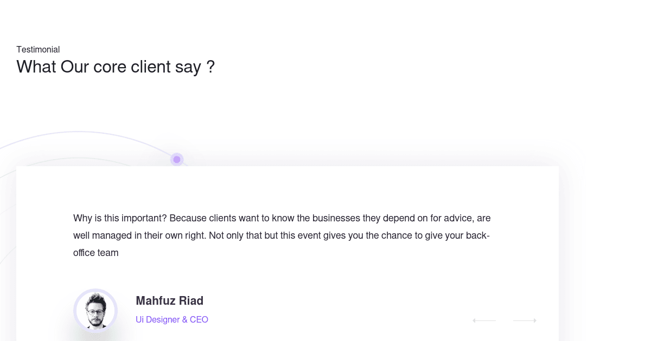Advance to next testimonial with right arrow
The image size is (651, 341).
(525, 320)
